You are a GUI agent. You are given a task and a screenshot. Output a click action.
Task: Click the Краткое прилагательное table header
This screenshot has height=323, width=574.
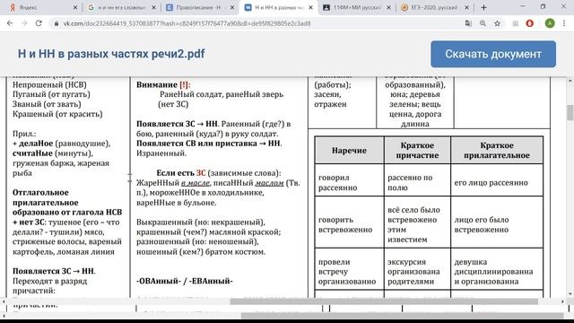pyautogui.click(x=497, y=150)
